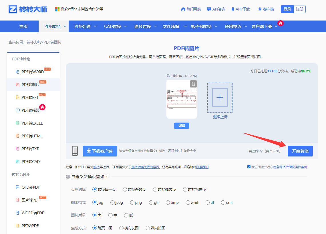Delete uploaded file with trash icon

pyautogui.click(x=193, y=84)
